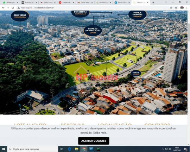Click the address bar URL viladoconde2.com.br
Screen dimensions: 190x152
(x=44, y=8)
